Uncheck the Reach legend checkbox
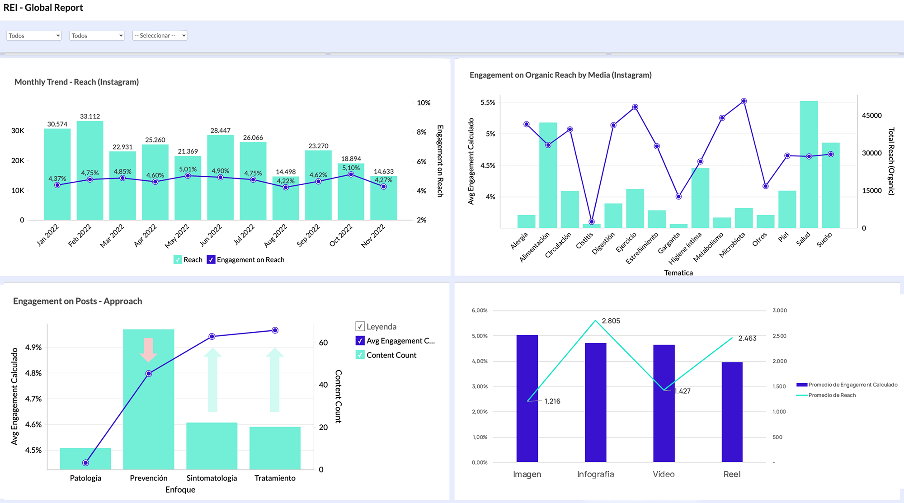Viewport: 904px width, 503px height. point(178,259)
